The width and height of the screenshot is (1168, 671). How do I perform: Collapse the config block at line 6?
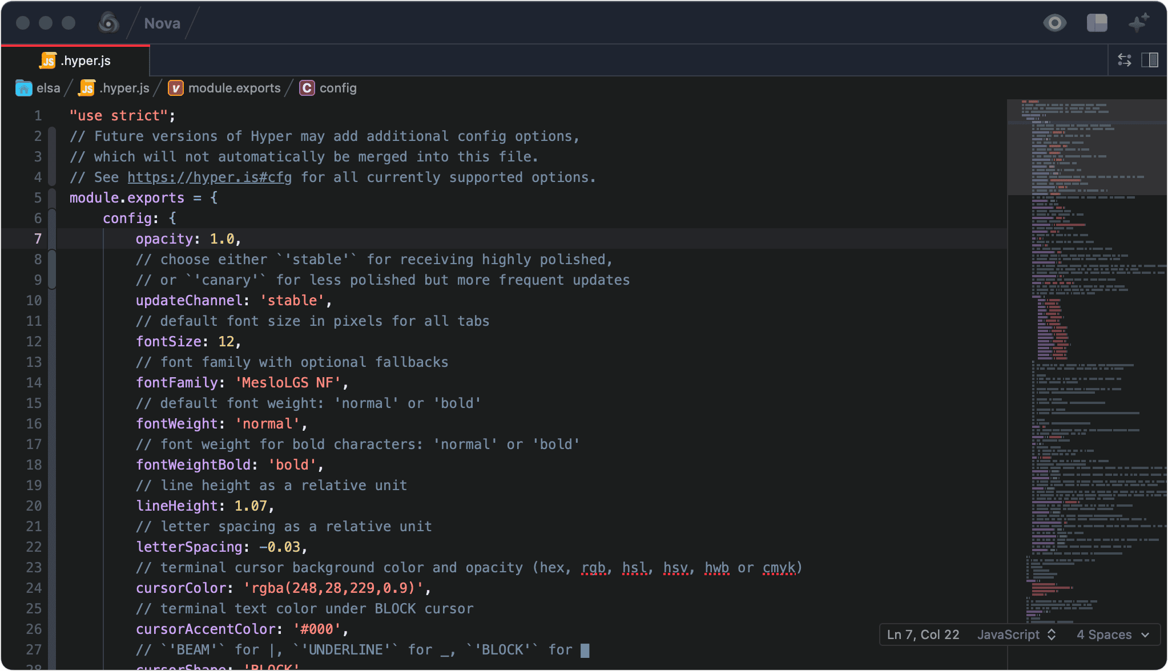pos(52,219)
